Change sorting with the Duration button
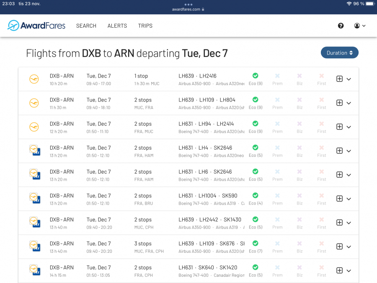Viewport: 377px width, 283px height. [x=339, y=53]
